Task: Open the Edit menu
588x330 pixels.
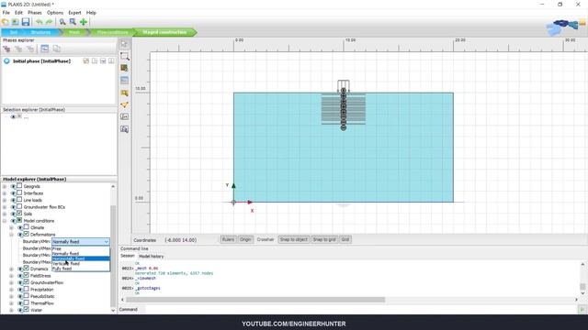Action: click(18, 13)
